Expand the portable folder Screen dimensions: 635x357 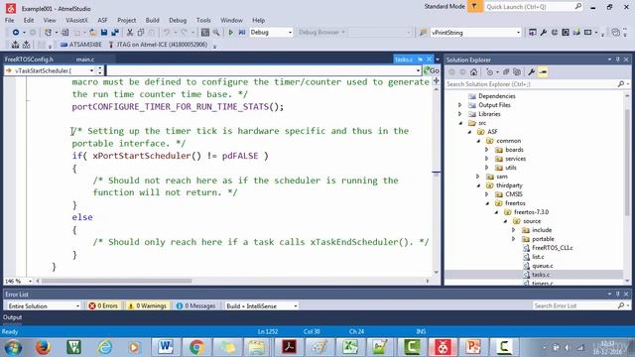[x=514, y=239]
